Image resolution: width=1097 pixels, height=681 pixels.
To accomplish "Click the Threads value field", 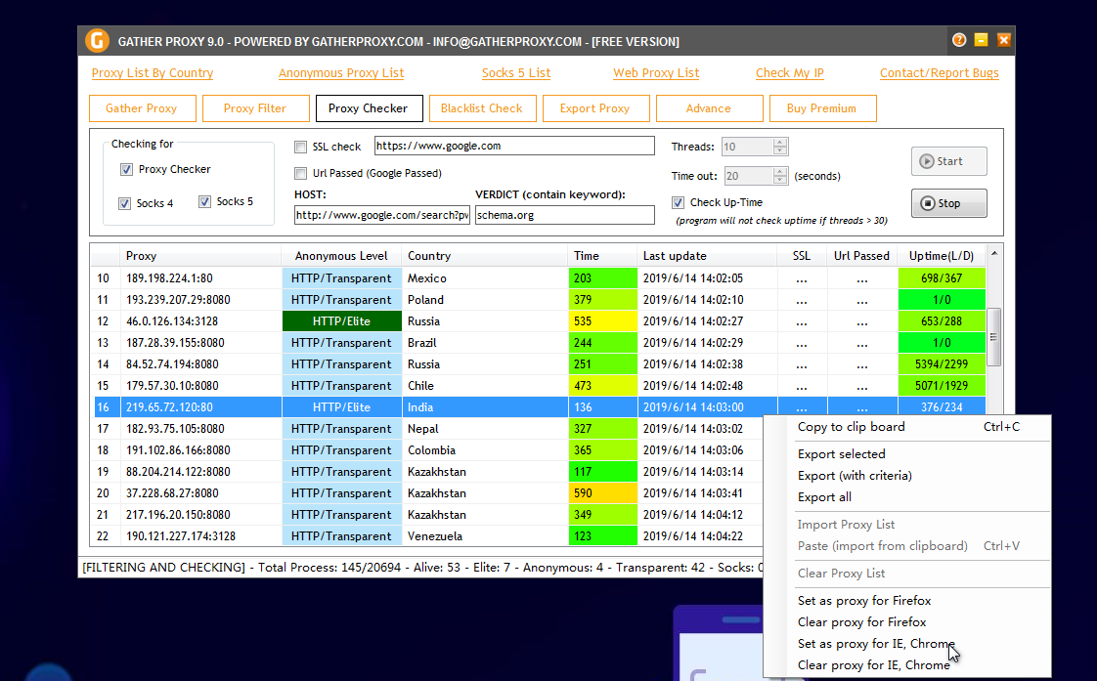I will click(x=747, y=147).
